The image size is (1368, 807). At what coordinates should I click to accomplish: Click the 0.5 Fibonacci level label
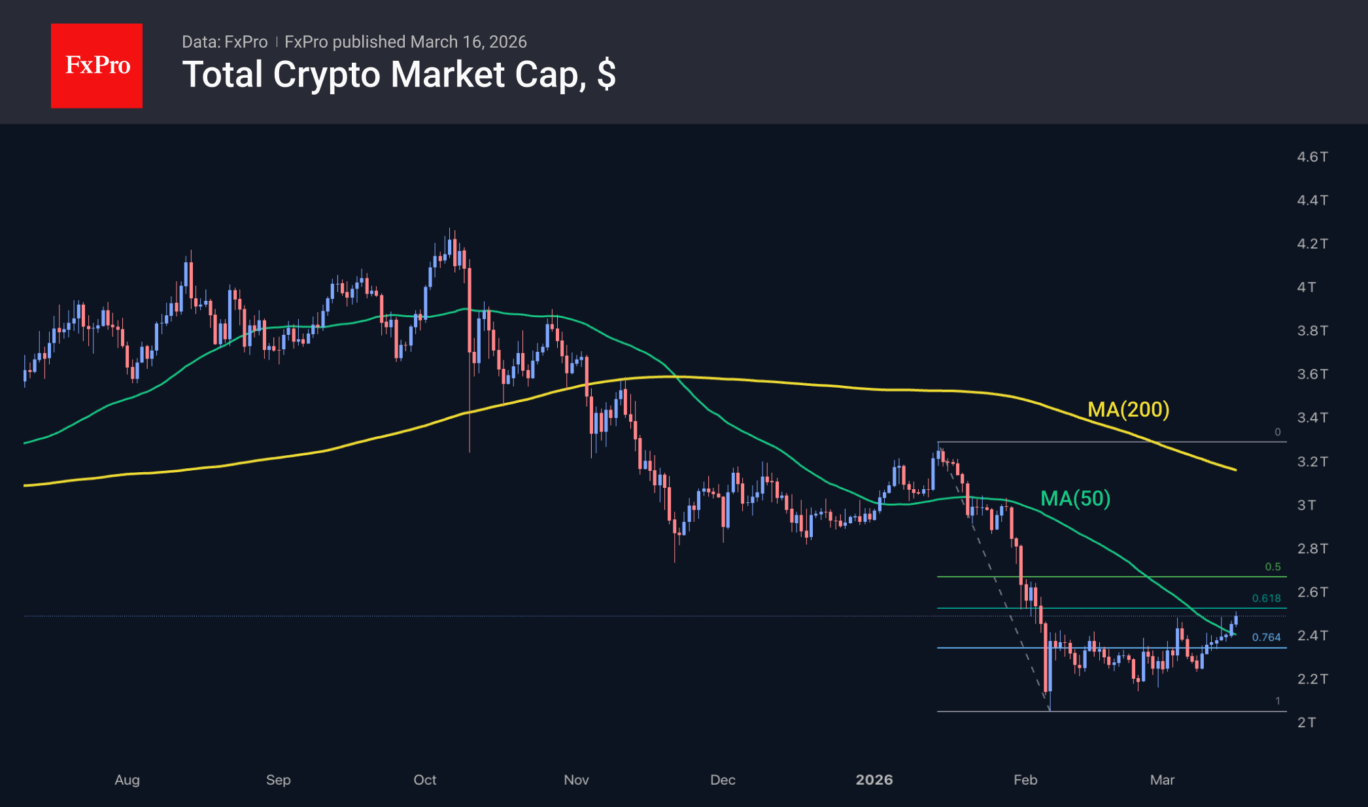[x=1273, y=567]
